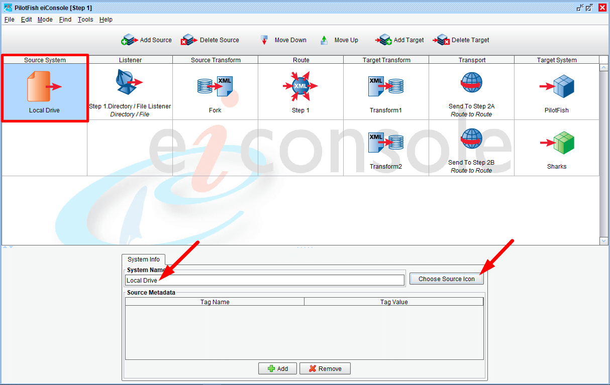This screenshot has height=385, width=610.
Task: Select the Sharks green cube target system
Action: click(557, 143)
